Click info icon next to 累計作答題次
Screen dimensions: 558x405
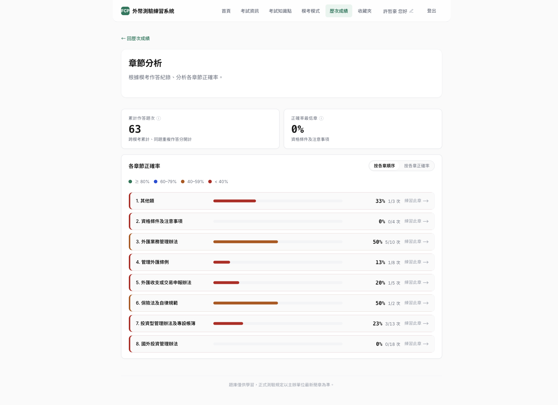[159, 118]
